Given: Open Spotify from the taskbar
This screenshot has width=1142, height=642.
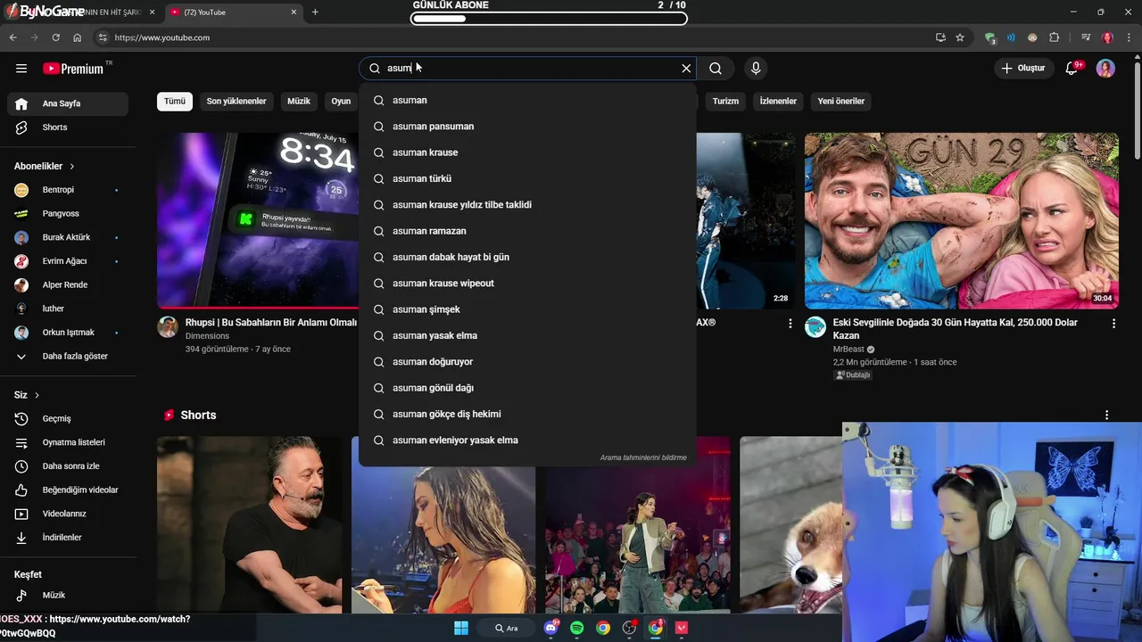Looking at the screenshot, I should point(577,628).
